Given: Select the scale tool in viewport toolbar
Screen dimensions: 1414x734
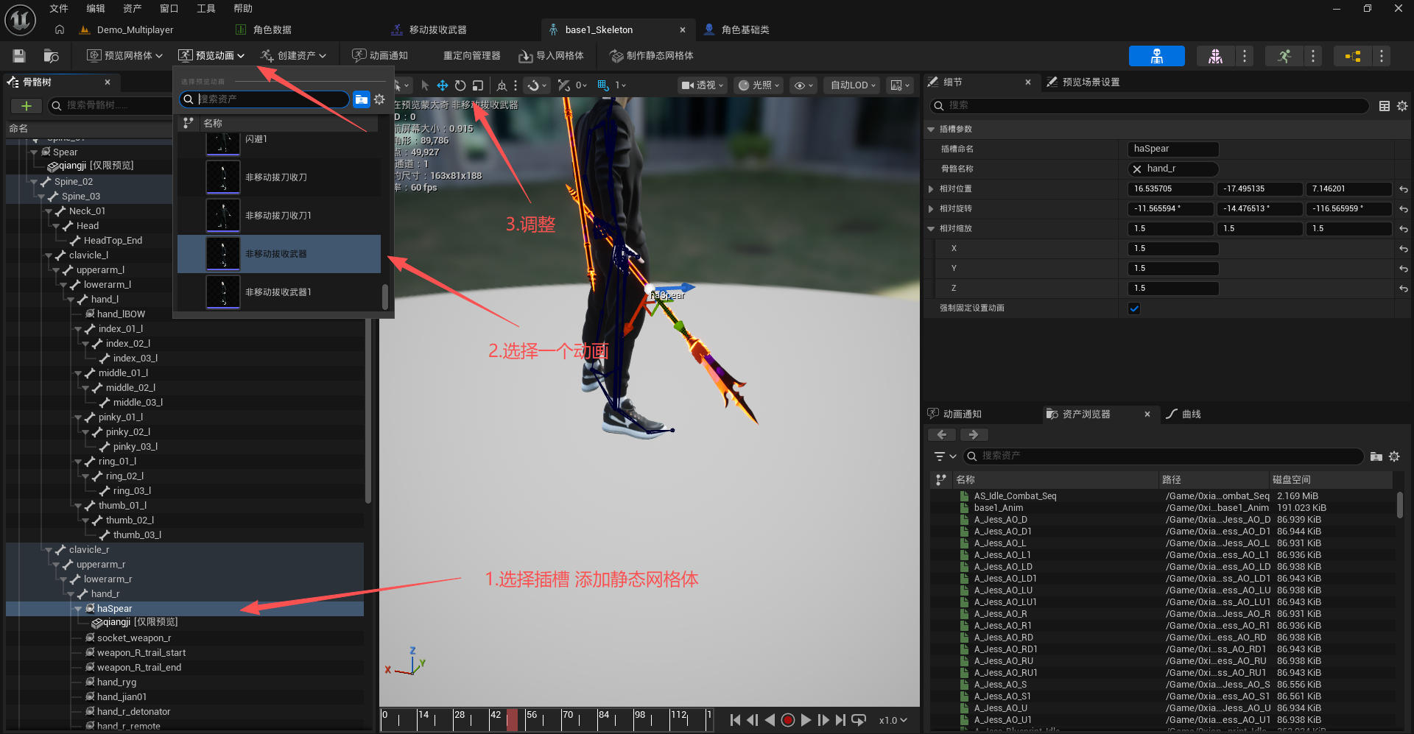Looking at the screenshot, I should pyautogui.click(x=478, y=85).
